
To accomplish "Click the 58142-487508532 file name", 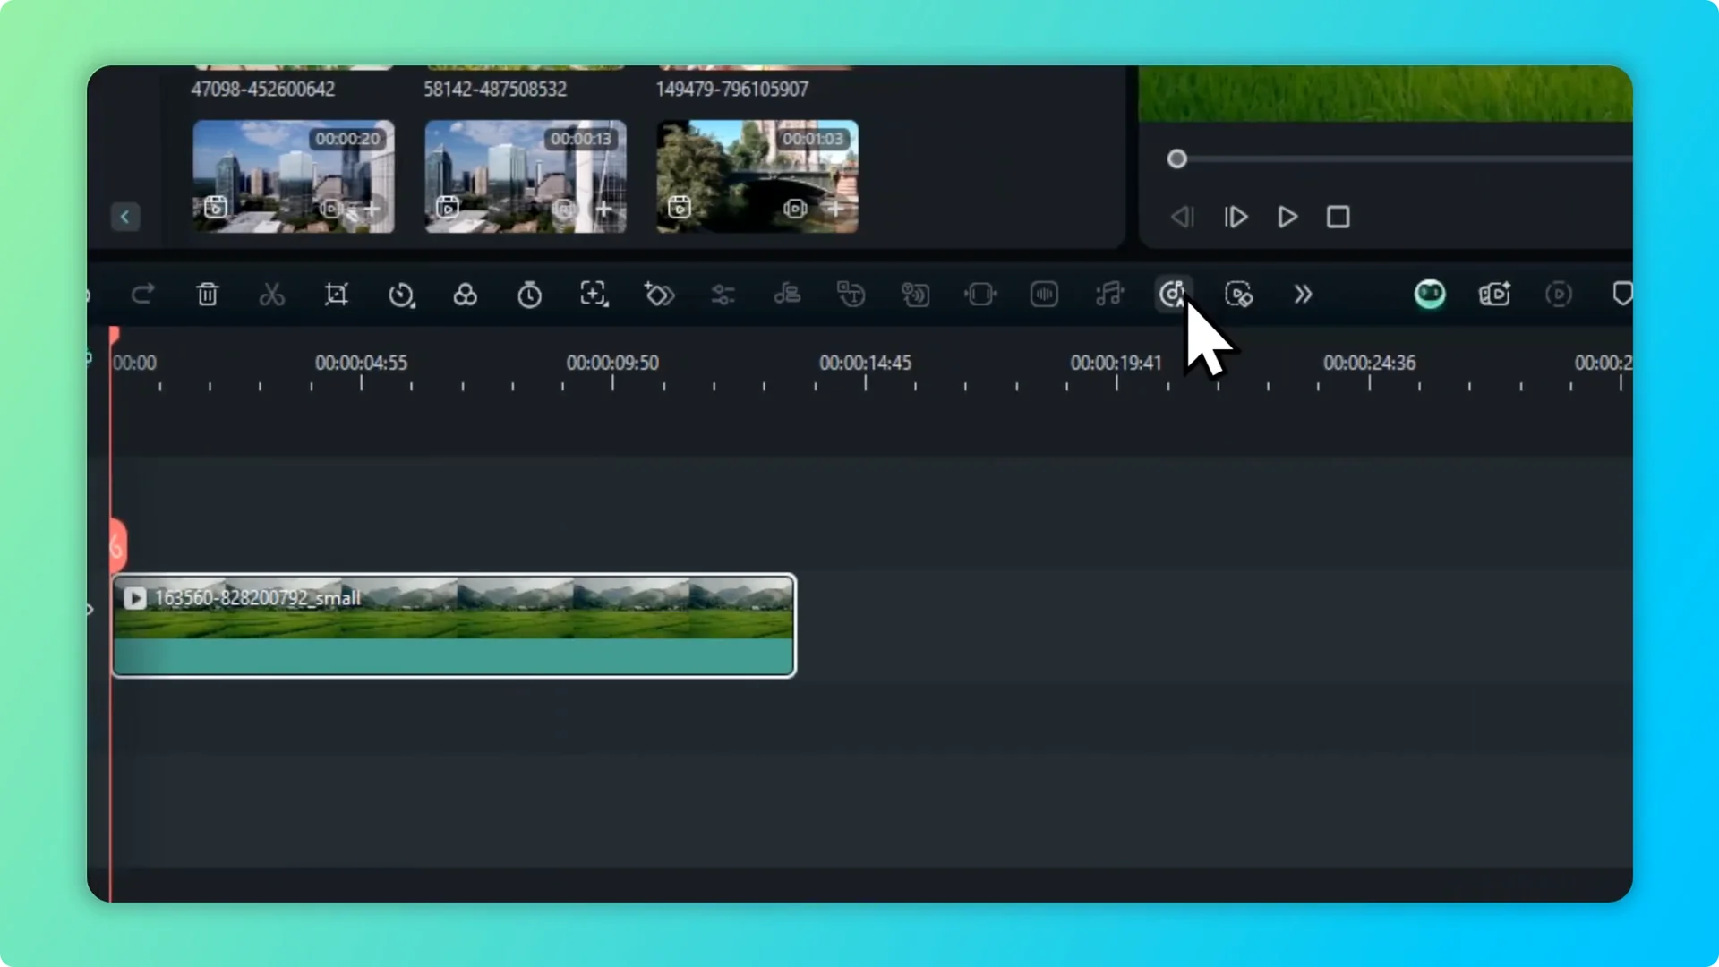I will point(495,90).
